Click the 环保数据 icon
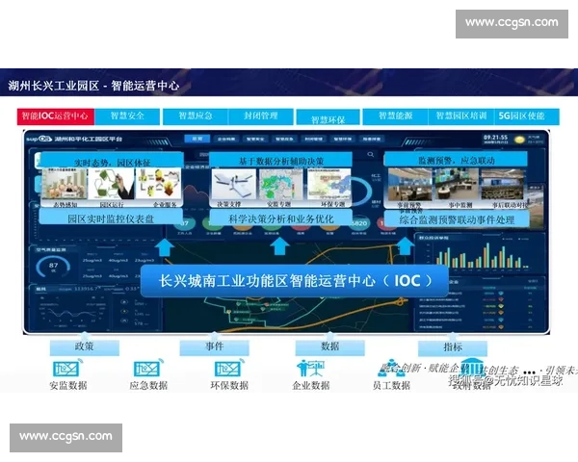Image resolution: width=578 pixels, height=462 pixels. click(x=229, y=369)
